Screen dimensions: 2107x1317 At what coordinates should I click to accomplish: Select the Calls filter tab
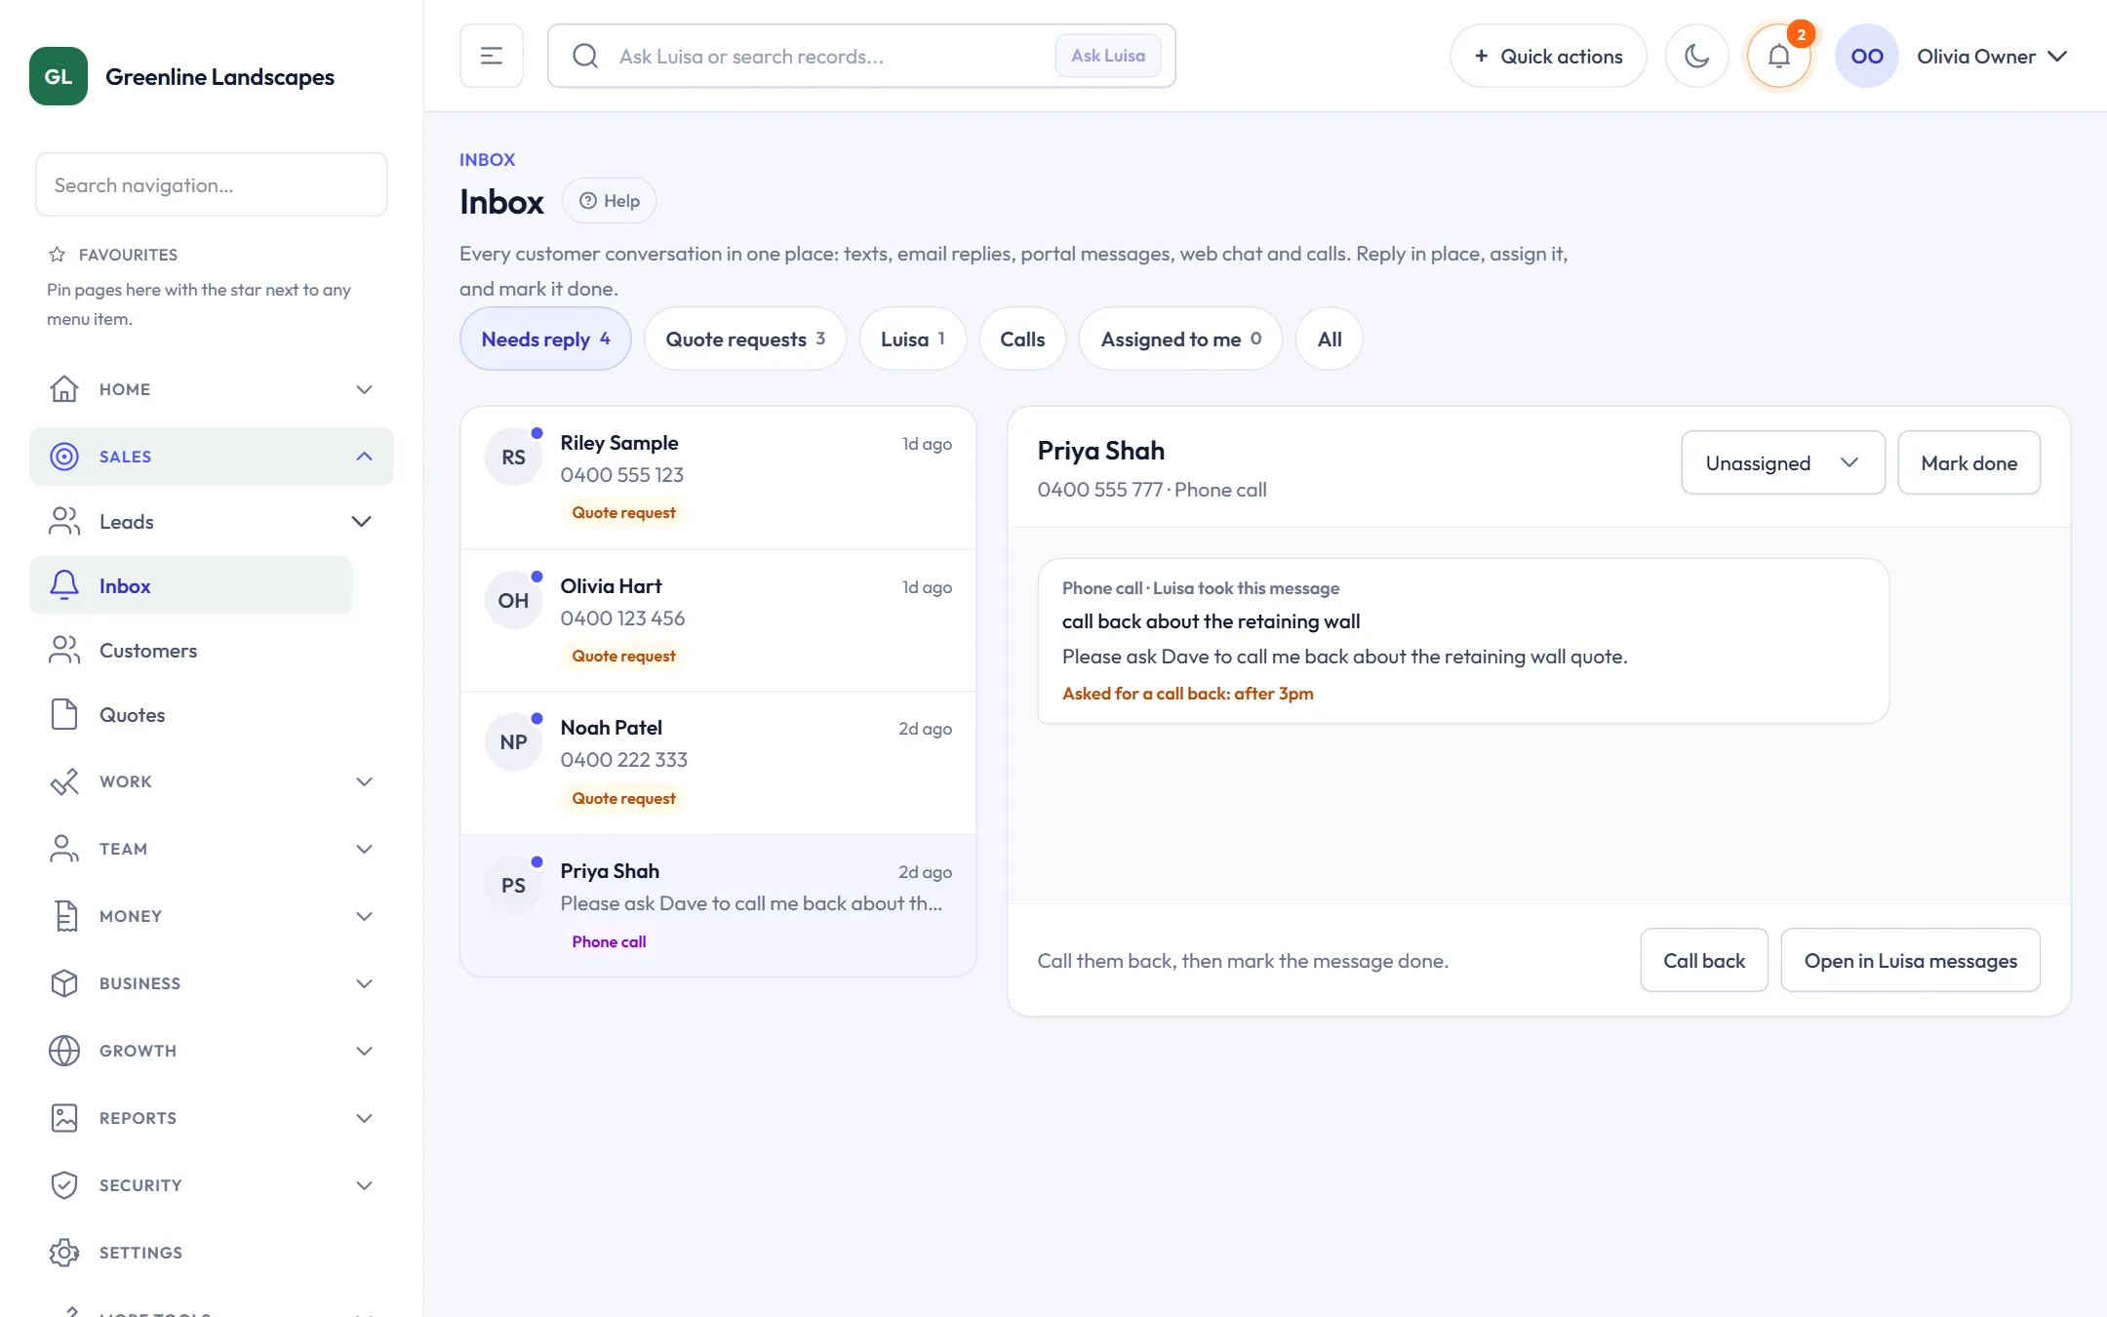click(1022, 339)
